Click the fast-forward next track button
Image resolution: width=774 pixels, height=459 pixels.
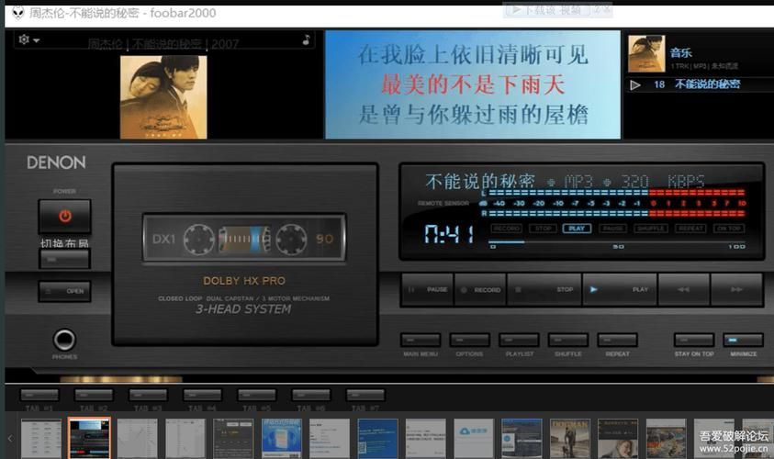pos(736,290)
